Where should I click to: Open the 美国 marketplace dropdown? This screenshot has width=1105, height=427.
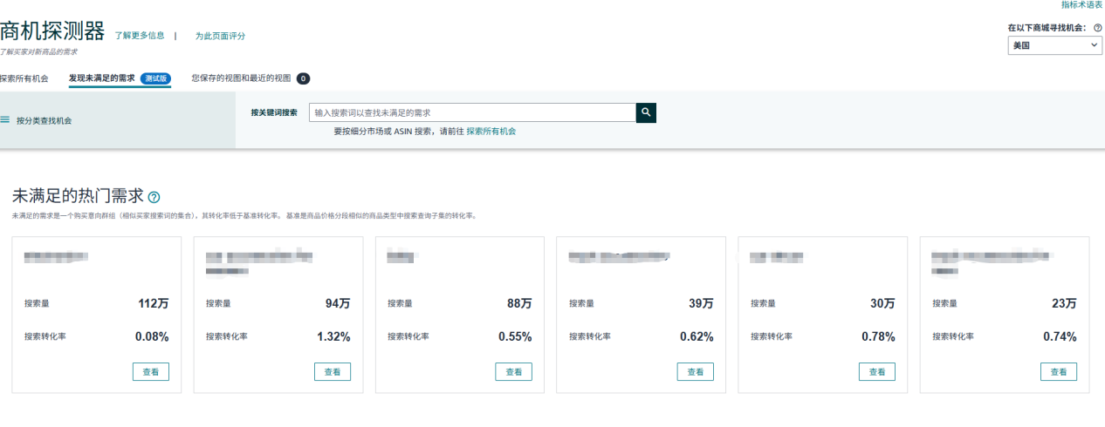pyautogui.click(x=1055, y=46)
